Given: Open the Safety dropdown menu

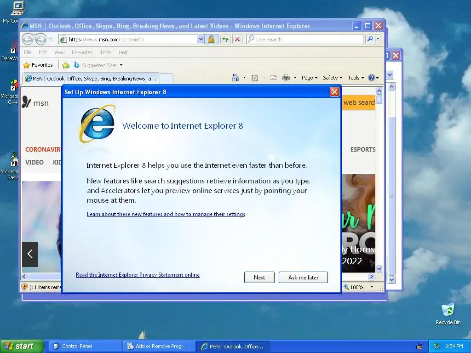Looking at the screenshot, I should click(x=332, y=78).
